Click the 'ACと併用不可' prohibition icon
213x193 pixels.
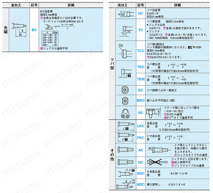coord(172,162)
